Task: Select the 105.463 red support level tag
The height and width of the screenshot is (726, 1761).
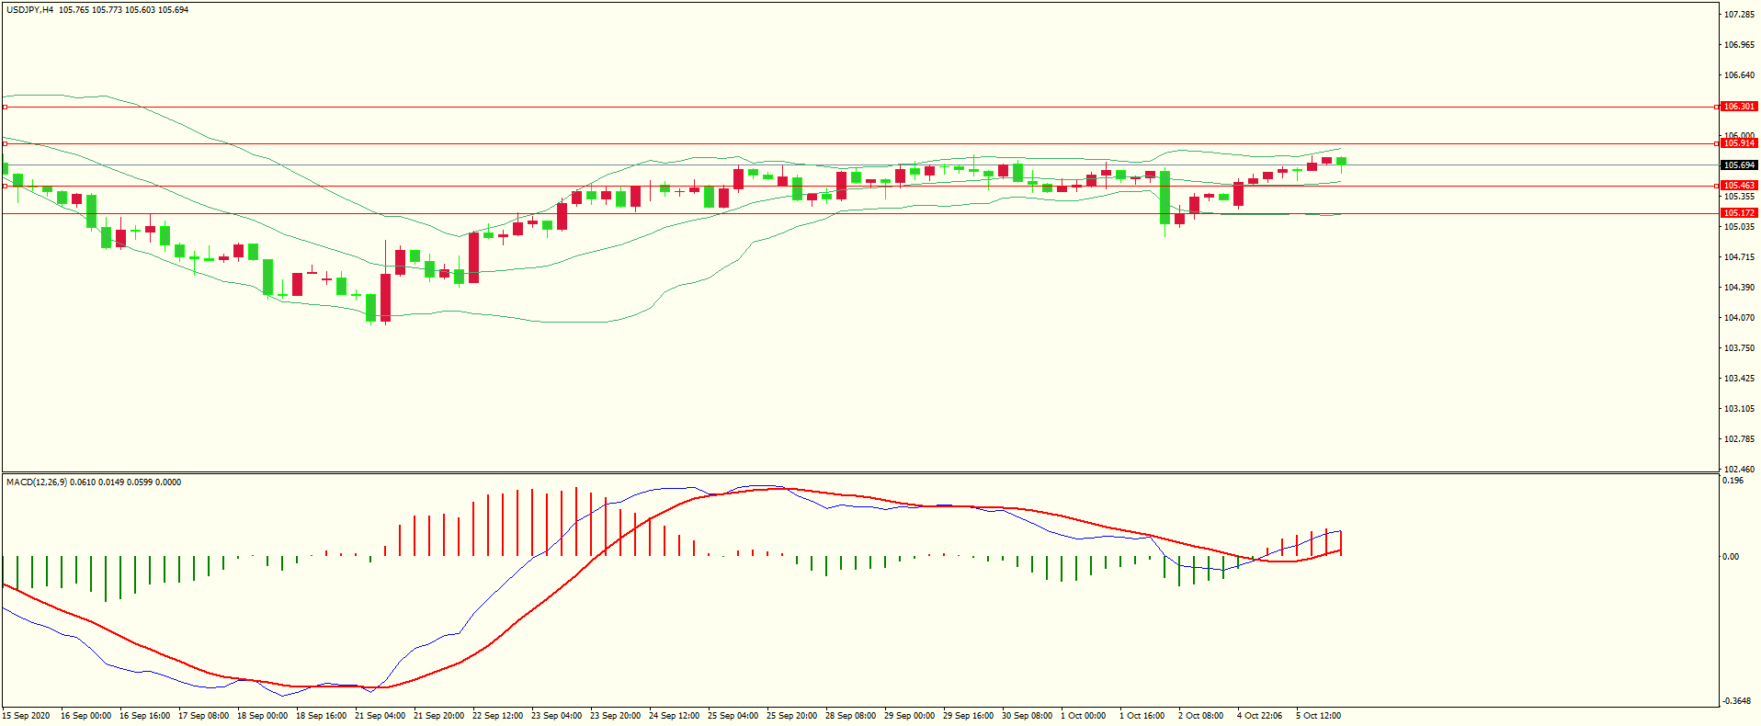Action: 1738,186
